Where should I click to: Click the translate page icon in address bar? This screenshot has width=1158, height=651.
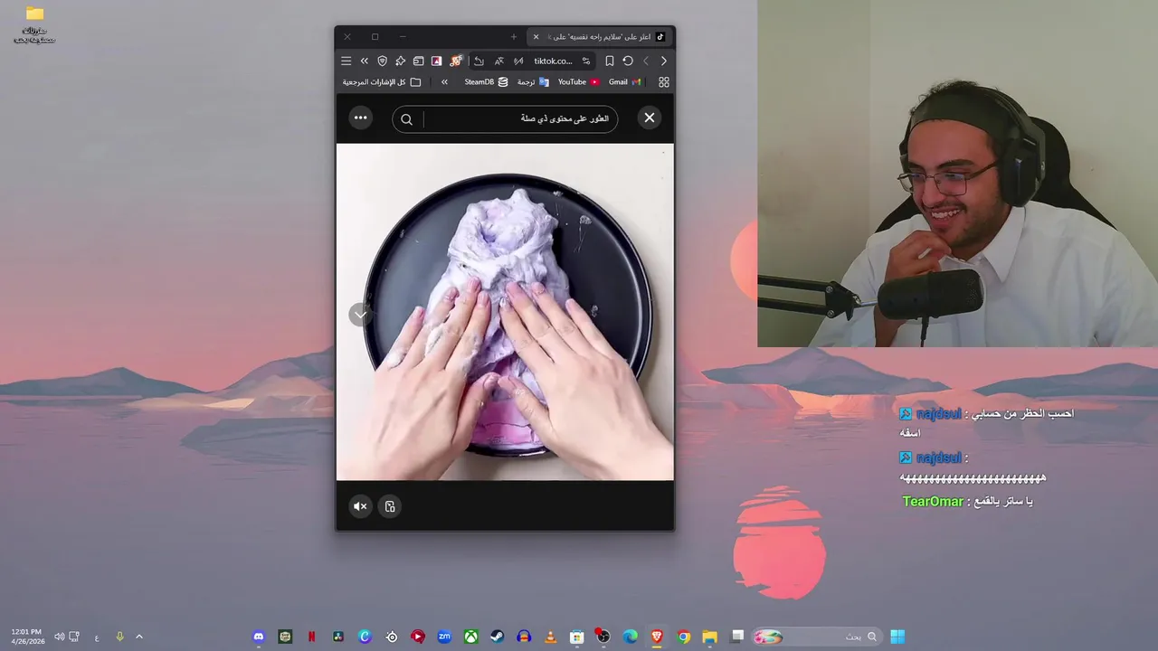[498, 61]
